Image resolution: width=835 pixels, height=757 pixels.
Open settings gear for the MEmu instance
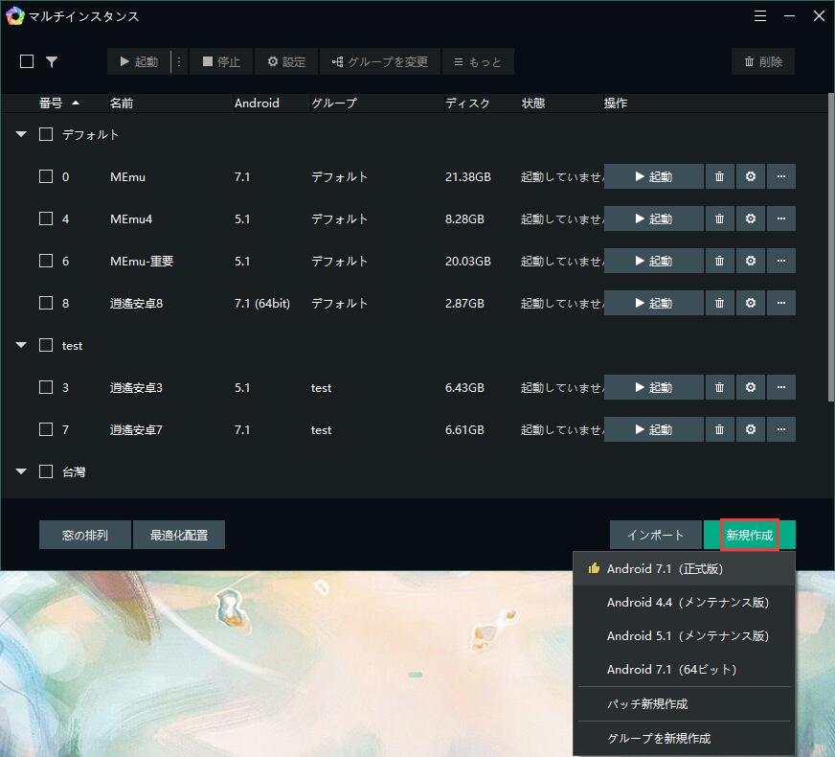coord(750,176)
